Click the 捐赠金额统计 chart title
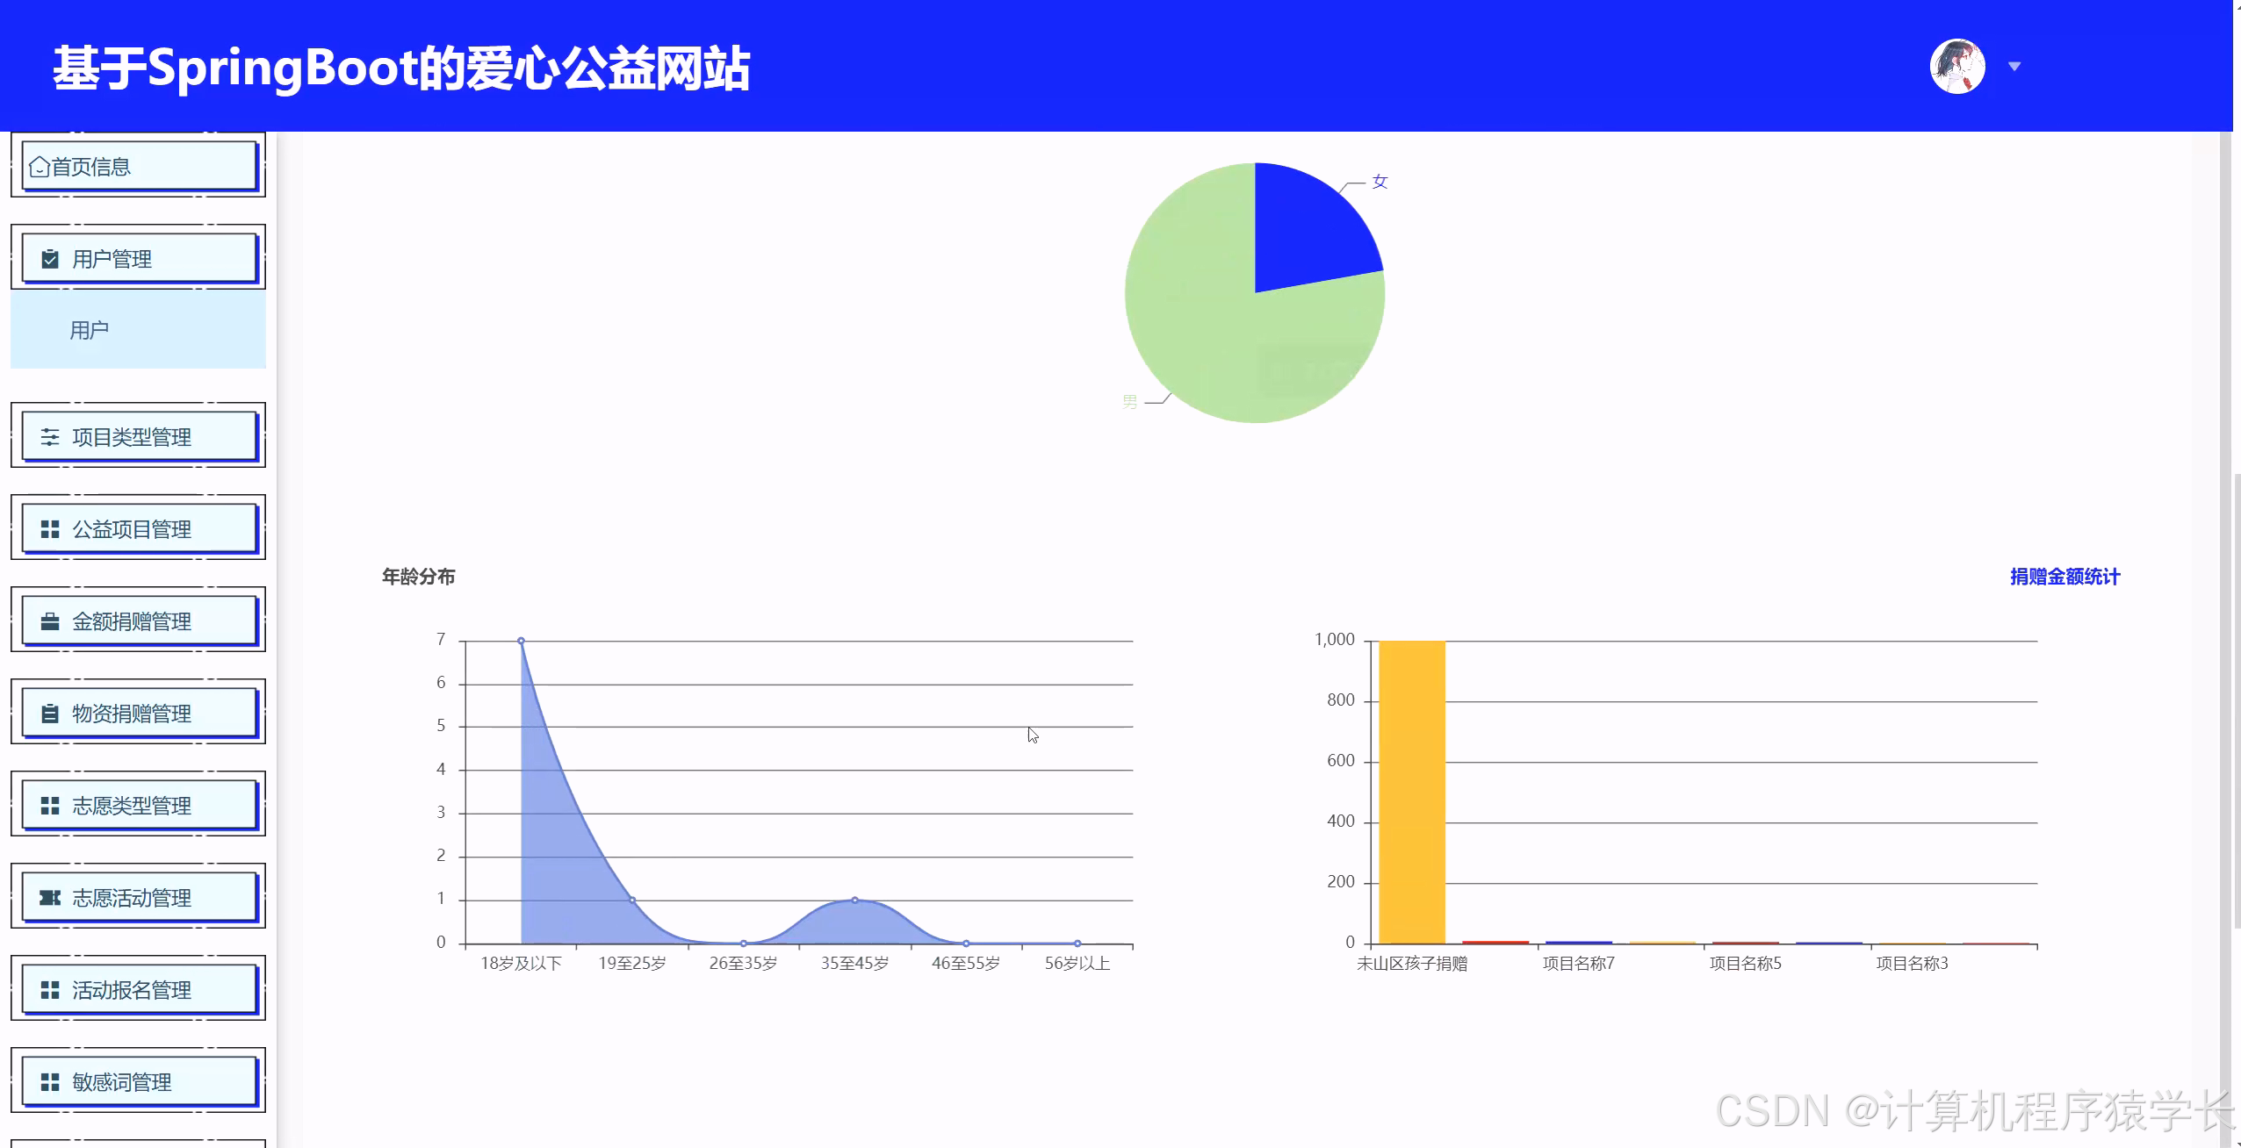Image resolution: width=2241 pixels, height=1148 pixels. 2065,577
